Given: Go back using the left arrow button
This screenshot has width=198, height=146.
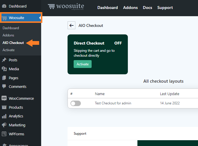Looking at the screenshot, I should pos(72,25).
